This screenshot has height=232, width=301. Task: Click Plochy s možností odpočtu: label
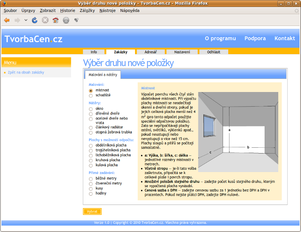point(111,140)
